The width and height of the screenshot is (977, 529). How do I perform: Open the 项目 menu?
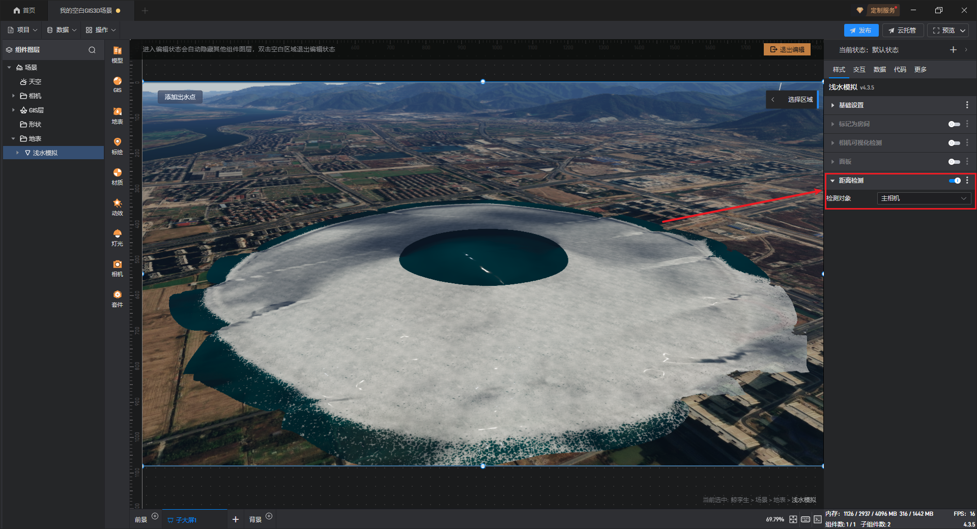(23, 30)
